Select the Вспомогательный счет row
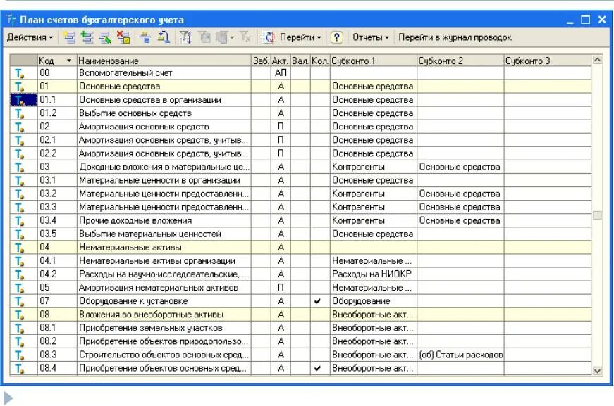Screen dimensions: 614x406 point(301,73)
